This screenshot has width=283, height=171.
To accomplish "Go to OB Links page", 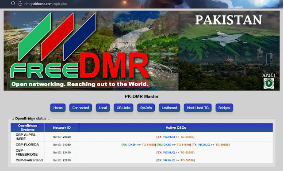I will click(123, 108).
